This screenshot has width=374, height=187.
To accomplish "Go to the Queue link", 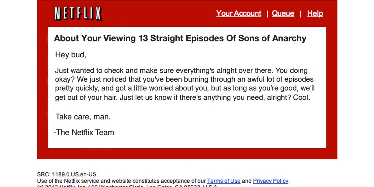I will pos(283,14).
